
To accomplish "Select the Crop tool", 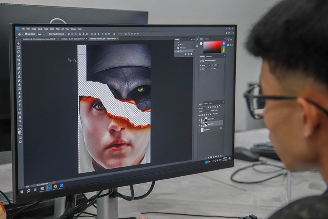I will pos(19,60).
